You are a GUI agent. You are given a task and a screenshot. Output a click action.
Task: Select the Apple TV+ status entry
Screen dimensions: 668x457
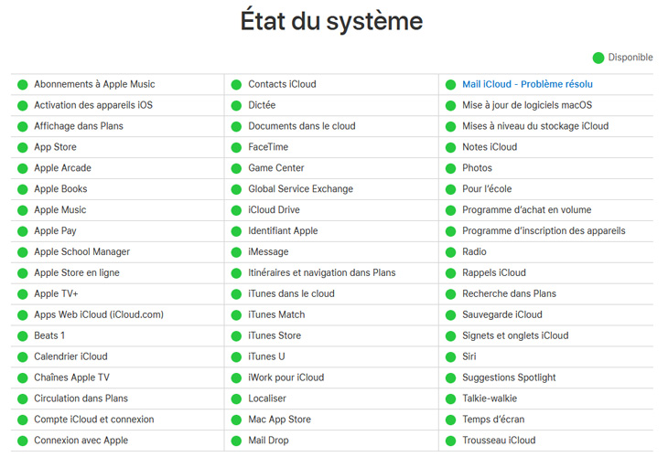point(56,293)
